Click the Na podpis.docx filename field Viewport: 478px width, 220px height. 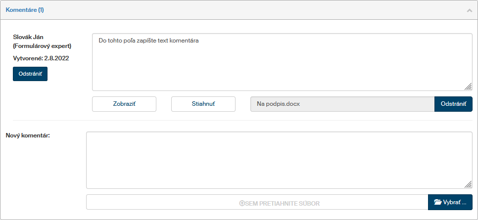tap(342, 104)
